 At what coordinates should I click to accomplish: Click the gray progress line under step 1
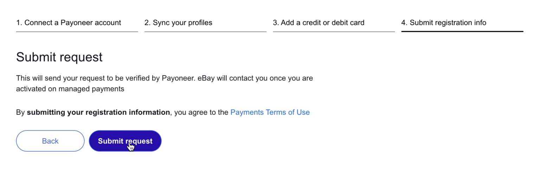(x=77, y=32)
